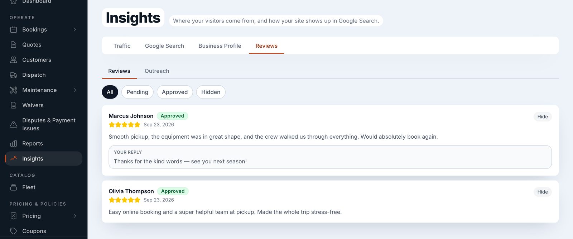Click the Customers people icon
The width and height of the screenshot is (573, 239).
14,60
